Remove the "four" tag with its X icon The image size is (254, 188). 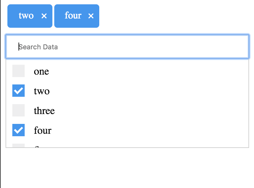(x=91, y=16)
